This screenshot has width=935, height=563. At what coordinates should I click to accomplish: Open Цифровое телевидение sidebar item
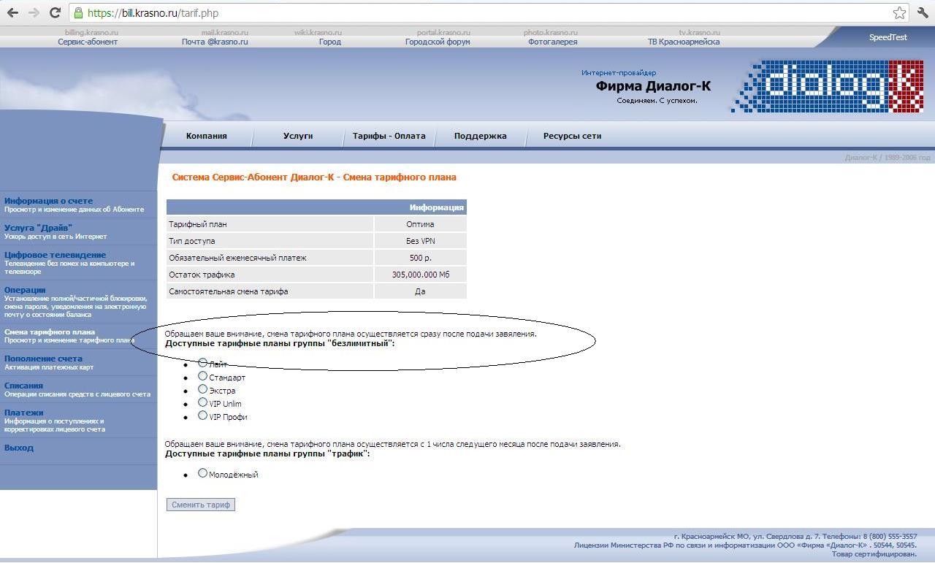pos(55,255)
